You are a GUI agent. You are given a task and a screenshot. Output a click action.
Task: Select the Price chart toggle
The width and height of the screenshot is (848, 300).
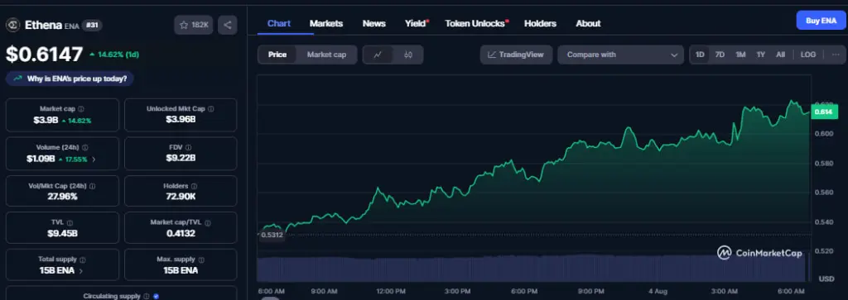tap(277, 55)
